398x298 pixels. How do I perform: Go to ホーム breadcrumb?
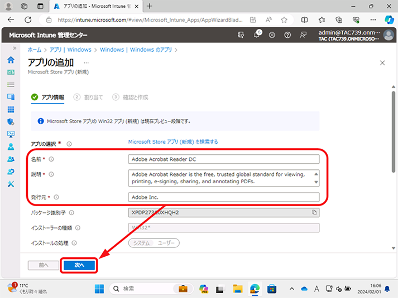35,50
